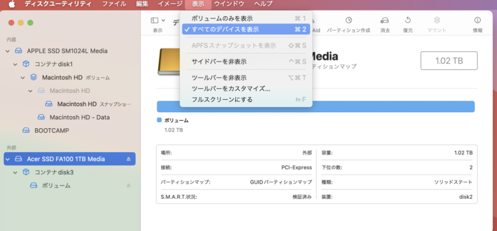Screen dimensions: 497x231
Task: Open ツールバーをカスタマイズ… dialog
Action: click(x=246, y=88)
